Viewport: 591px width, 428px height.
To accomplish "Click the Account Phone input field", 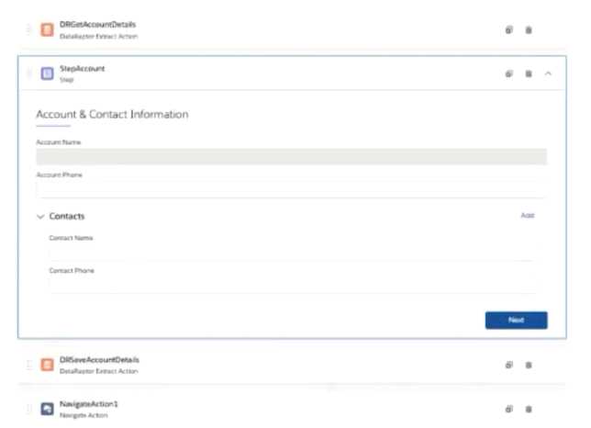I will click(x=291, y=189).
